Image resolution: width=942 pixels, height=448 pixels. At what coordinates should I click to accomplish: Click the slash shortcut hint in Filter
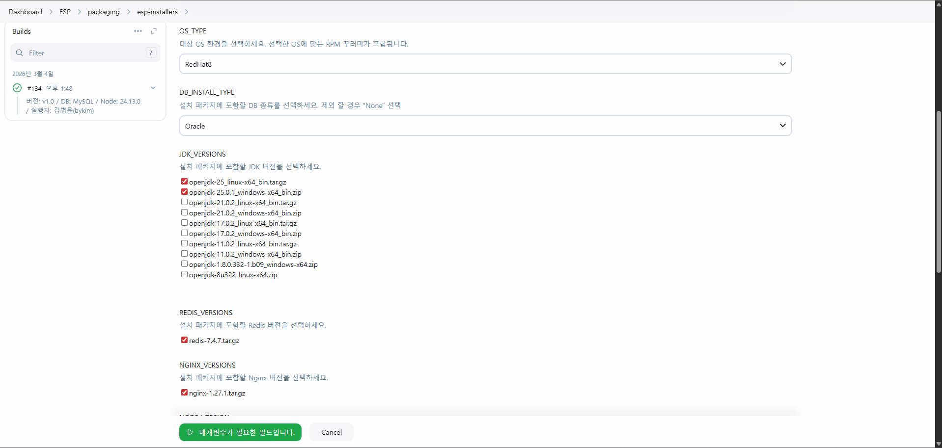click(151, 53)
